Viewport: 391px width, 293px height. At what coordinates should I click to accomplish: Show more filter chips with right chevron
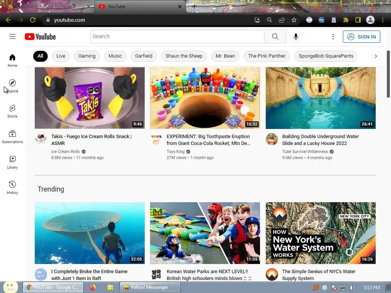376,56
